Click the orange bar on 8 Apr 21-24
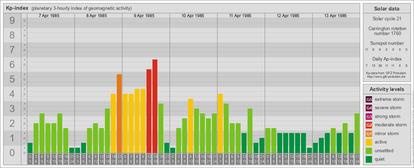The height and width of the screenshot is (168, 414). pos(119,114)
